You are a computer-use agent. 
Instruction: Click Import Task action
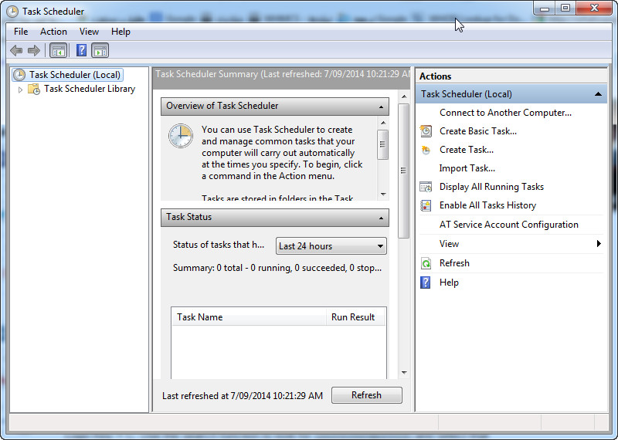[x=467, y=168]
